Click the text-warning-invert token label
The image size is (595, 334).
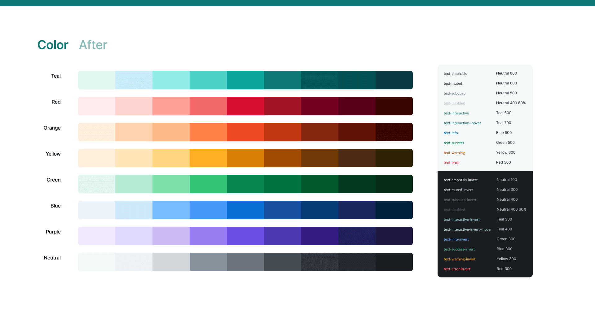(x=459, y=259)
